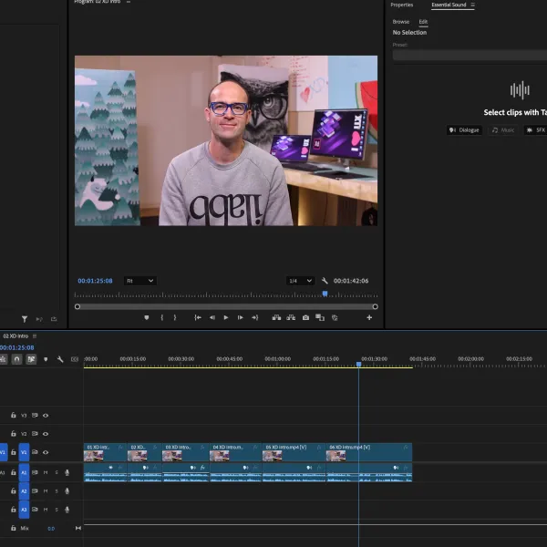The width and height of the screenshot is (547, 547).
Task: Open the Button Editor plus icon
Action: coord(369,317)
